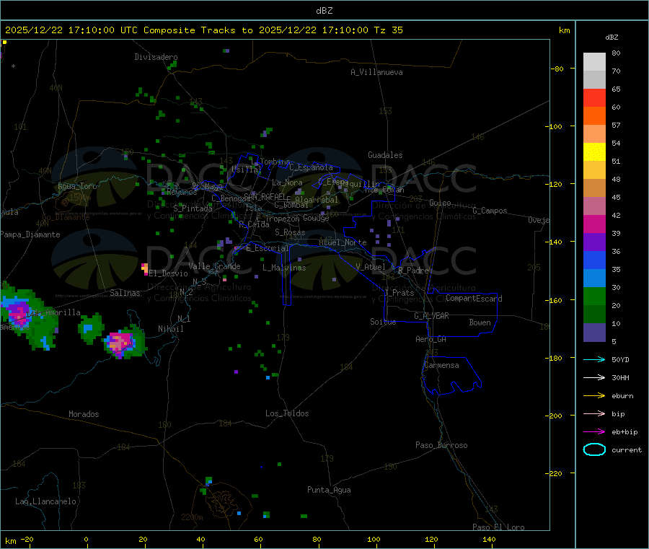649x549 pixels.
Task: Click the 65 dBZ red color swatch
Action: pyautogui.click(x=594, y=97)
